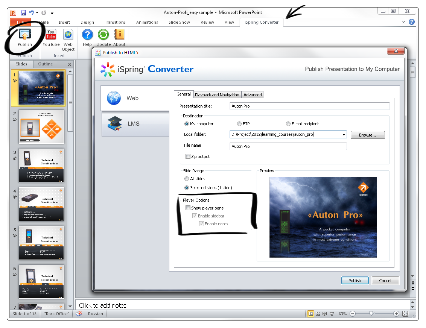Select FTP destination
Viewport: 426px width, 328px height.
pos(239,124)
